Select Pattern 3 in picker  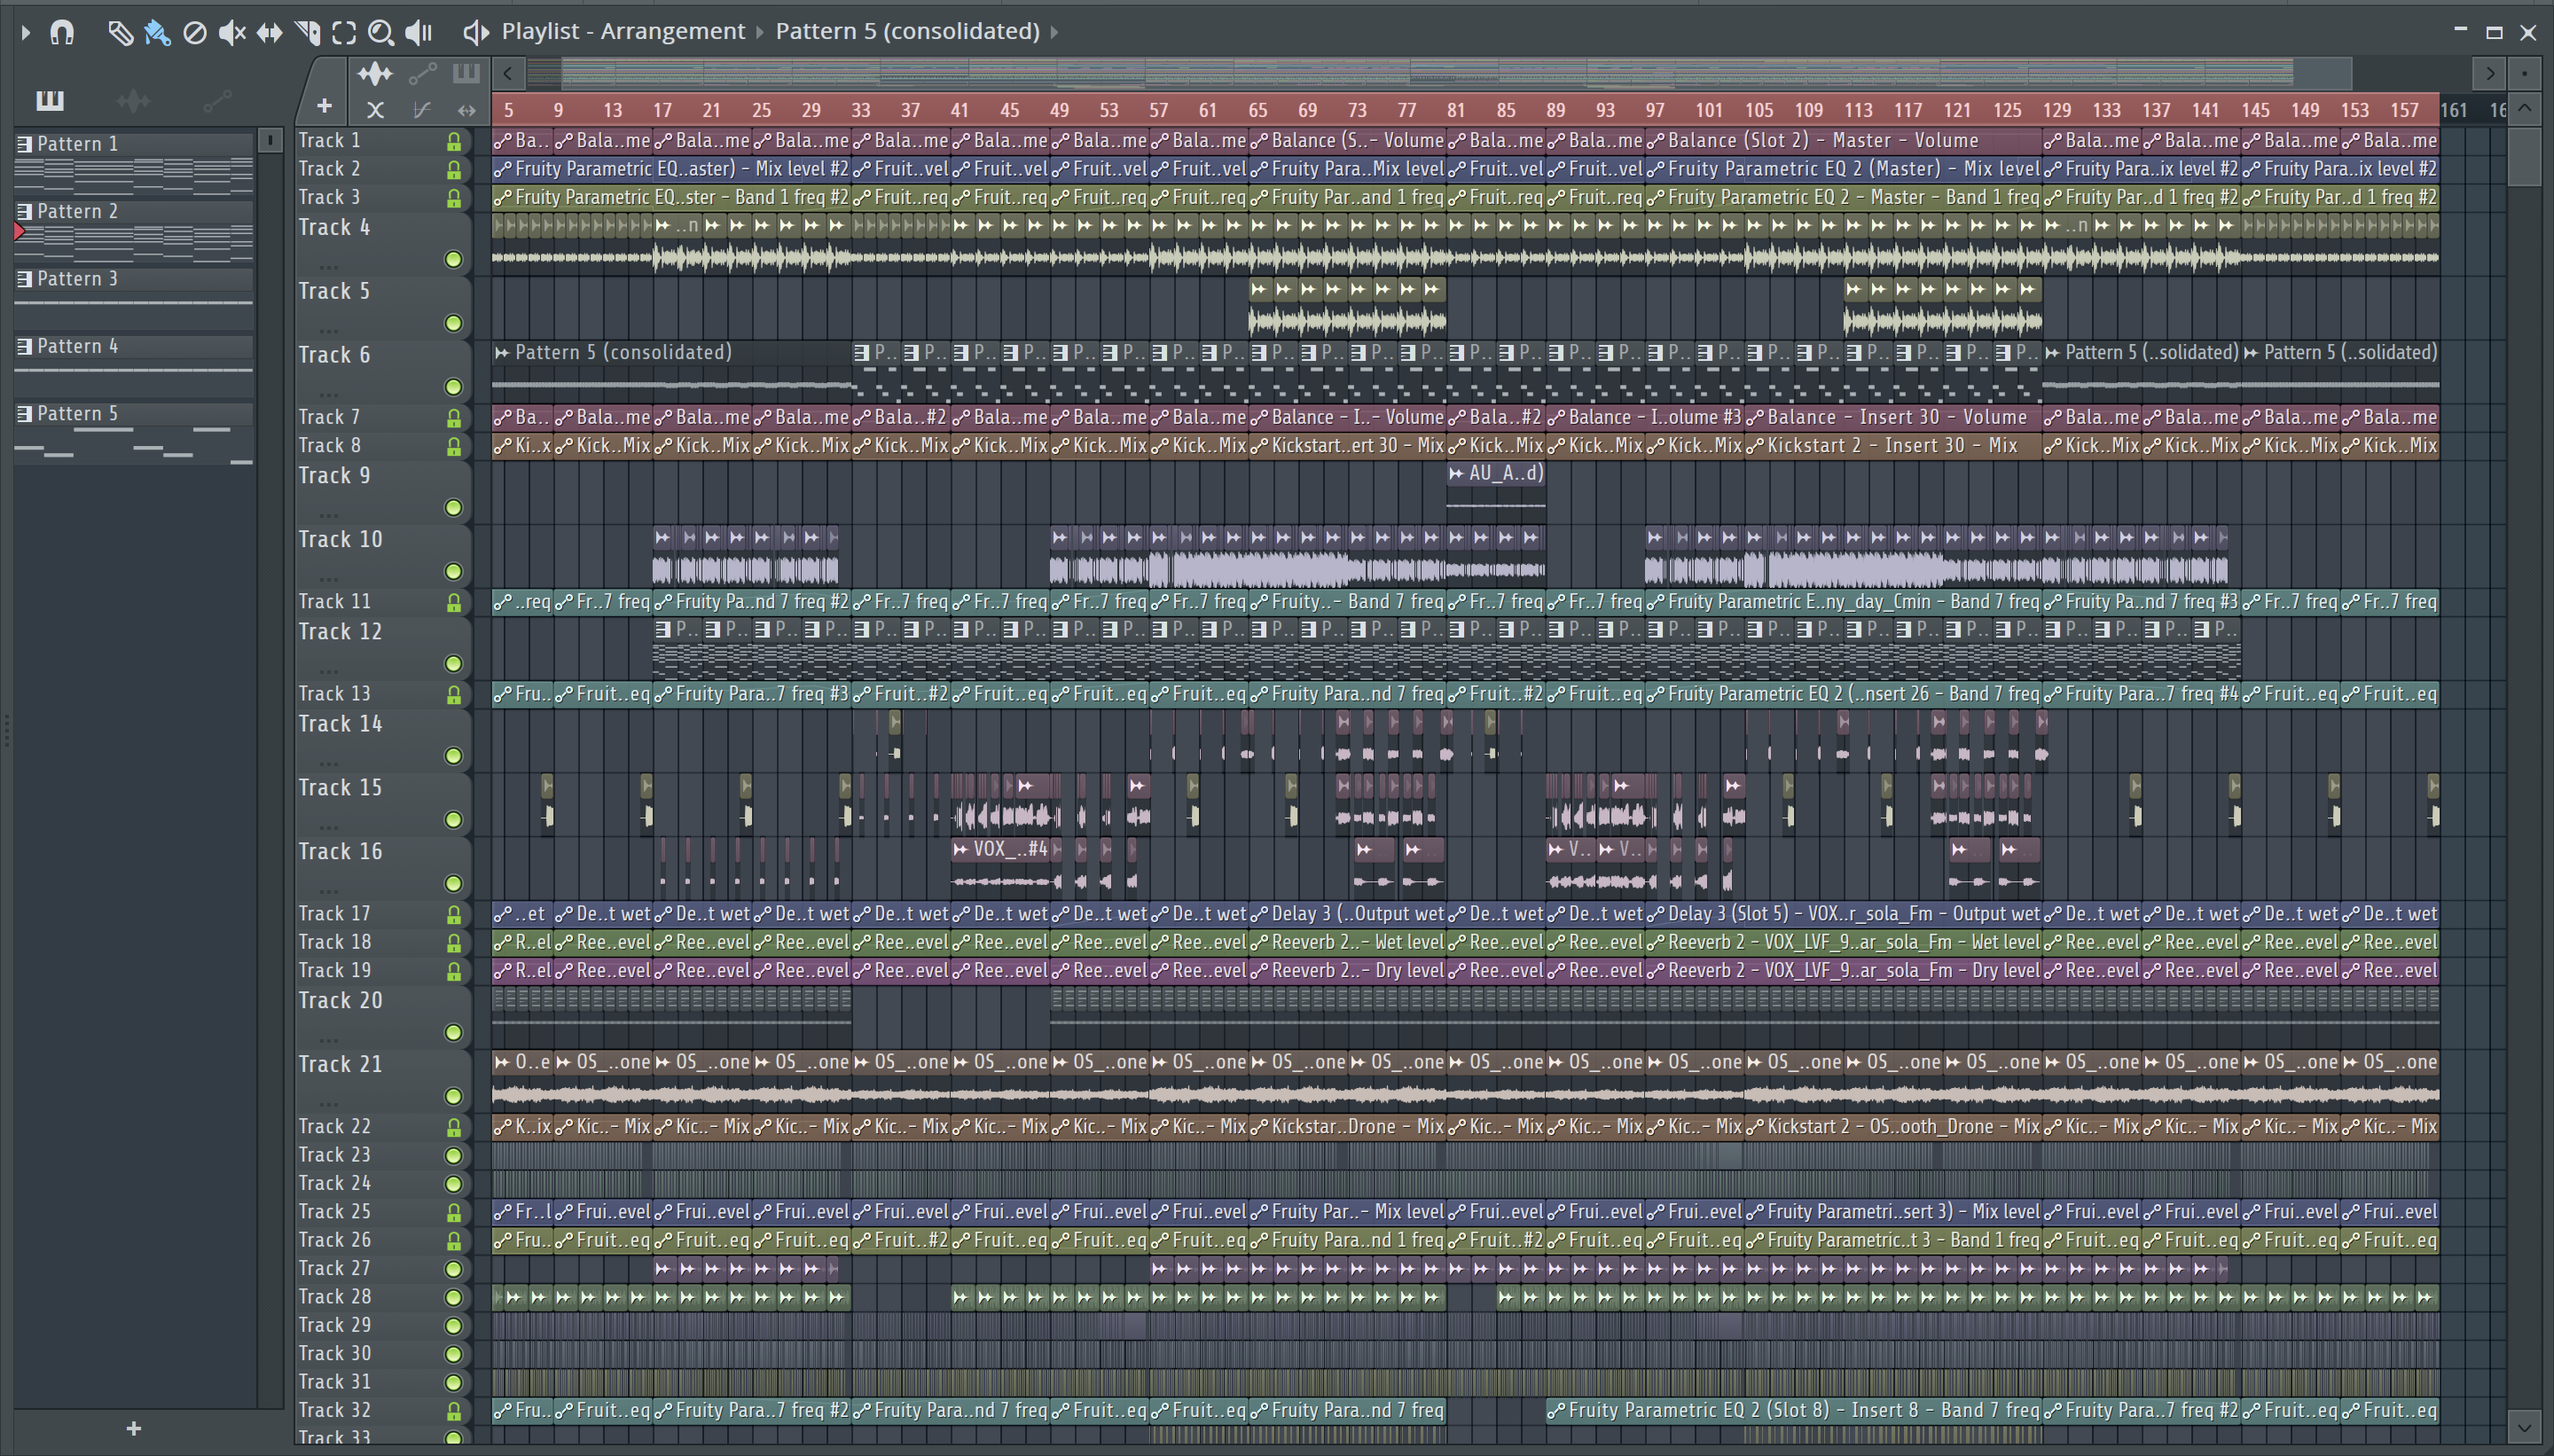tap(134, 279)
